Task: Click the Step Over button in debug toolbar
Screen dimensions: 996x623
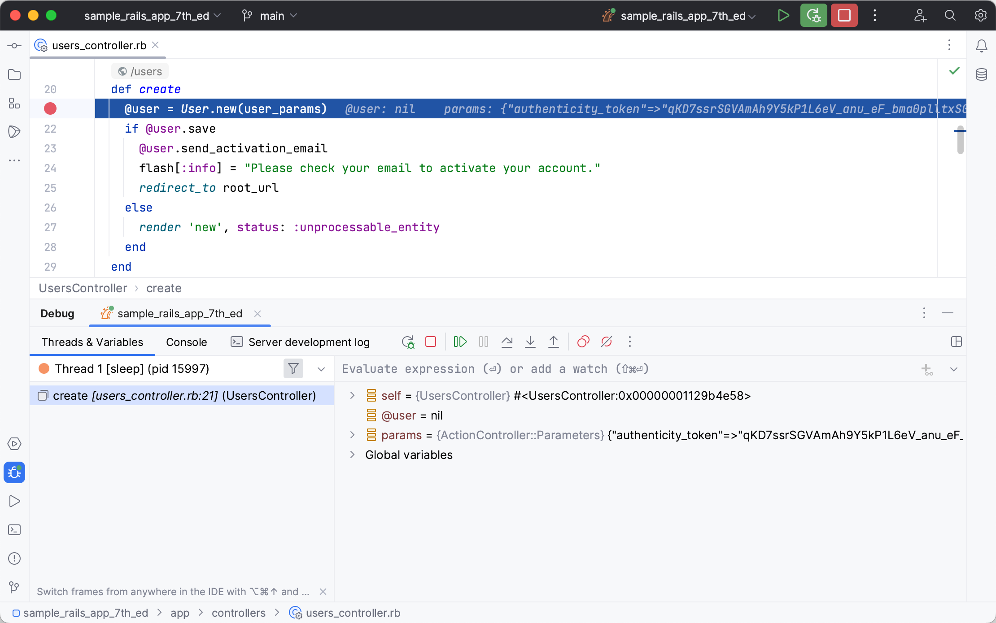Action: point(508,342)
